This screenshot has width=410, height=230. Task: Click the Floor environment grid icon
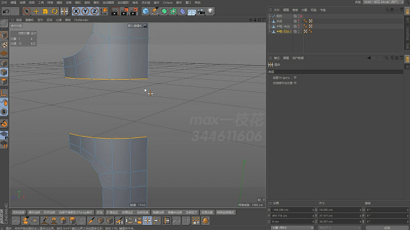click(x=192, y=11)
